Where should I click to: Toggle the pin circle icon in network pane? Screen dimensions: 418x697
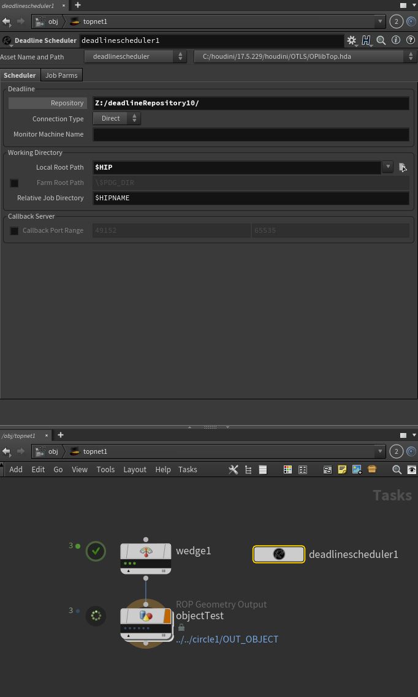[x=411, y=451]
